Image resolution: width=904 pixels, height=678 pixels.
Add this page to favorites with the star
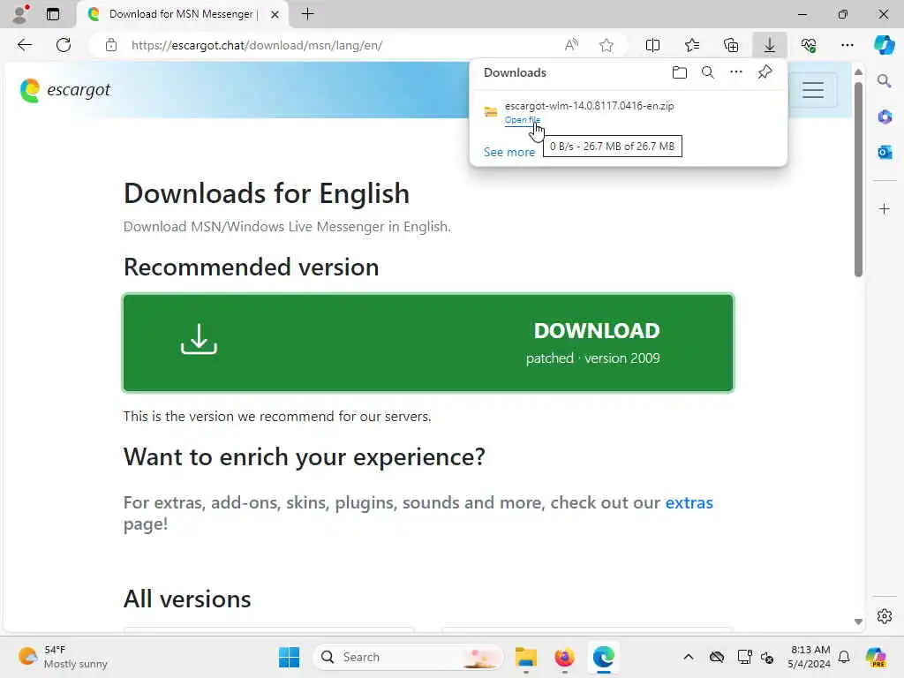click(606, 45)
